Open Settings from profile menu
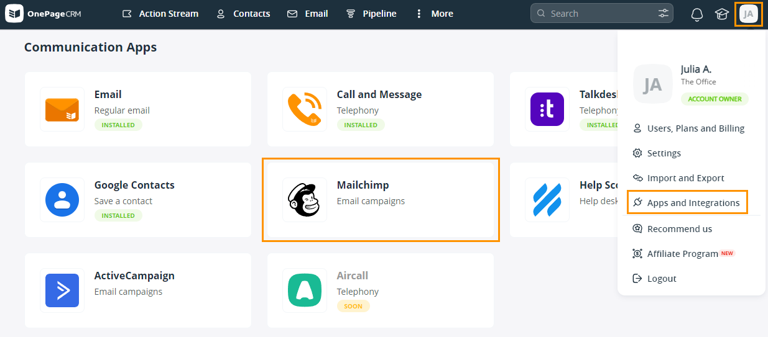 pos(664,153)
